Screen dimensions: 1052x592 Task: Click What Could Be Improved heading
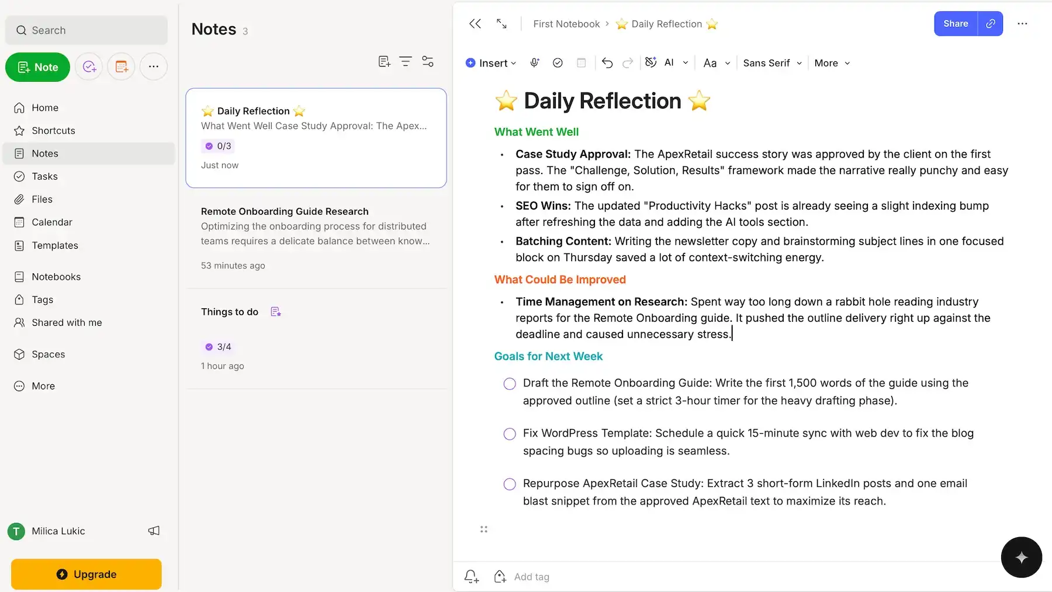pyautogui.click(x=560, y=280)
